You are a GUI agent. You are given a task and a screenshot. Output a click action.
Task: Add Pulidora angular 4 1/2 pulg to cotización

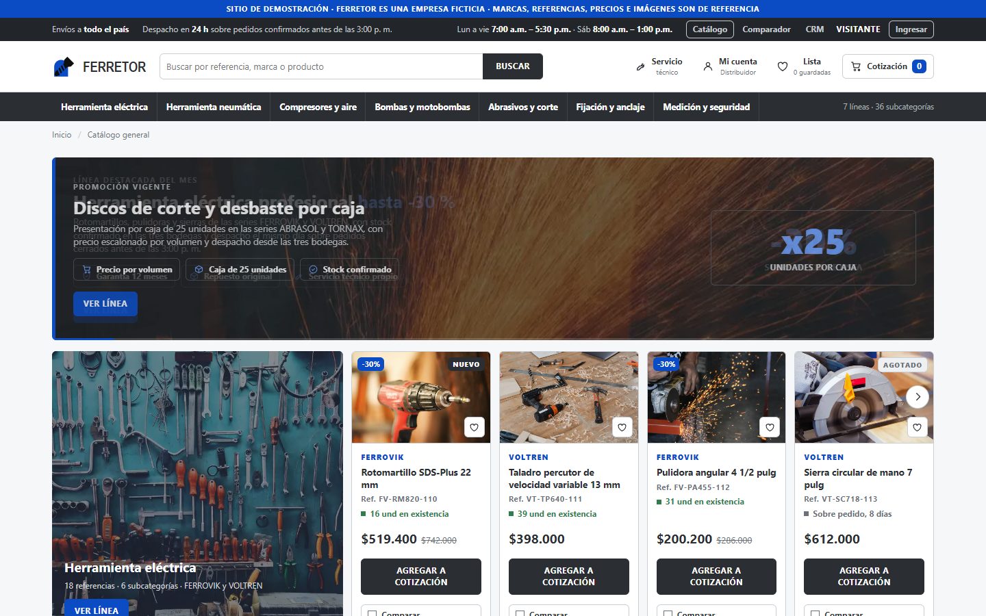point(716,576)
